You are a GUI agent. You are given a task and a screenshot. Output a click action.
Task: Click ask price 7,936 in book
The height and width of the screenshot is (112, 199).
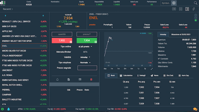click(x=157, y=93)
